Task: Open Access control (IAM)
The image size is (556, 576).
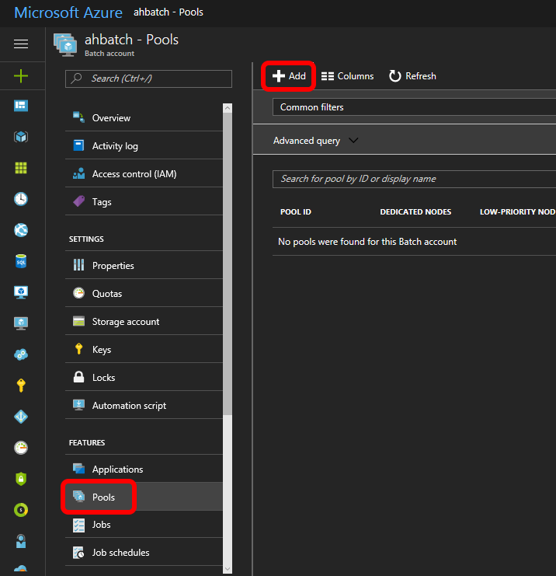Action: [144, 173]
